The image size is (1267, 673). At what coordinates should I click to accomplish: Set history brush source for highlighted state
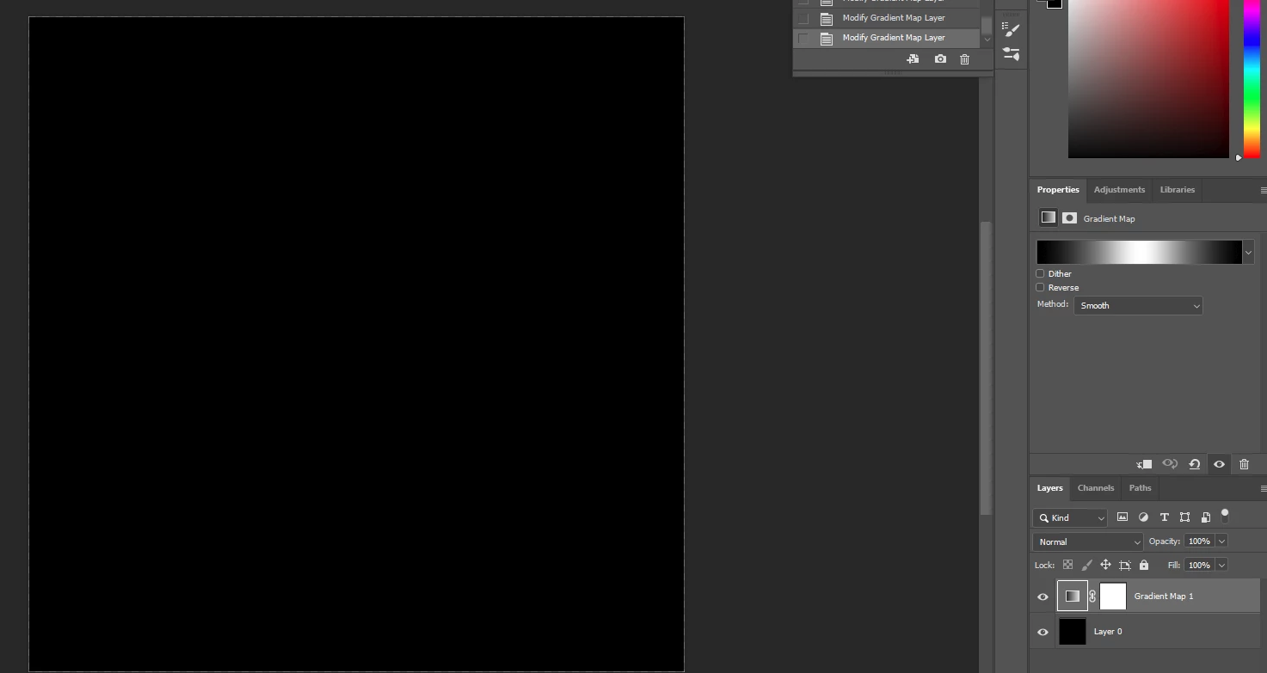tap(803, 38)
